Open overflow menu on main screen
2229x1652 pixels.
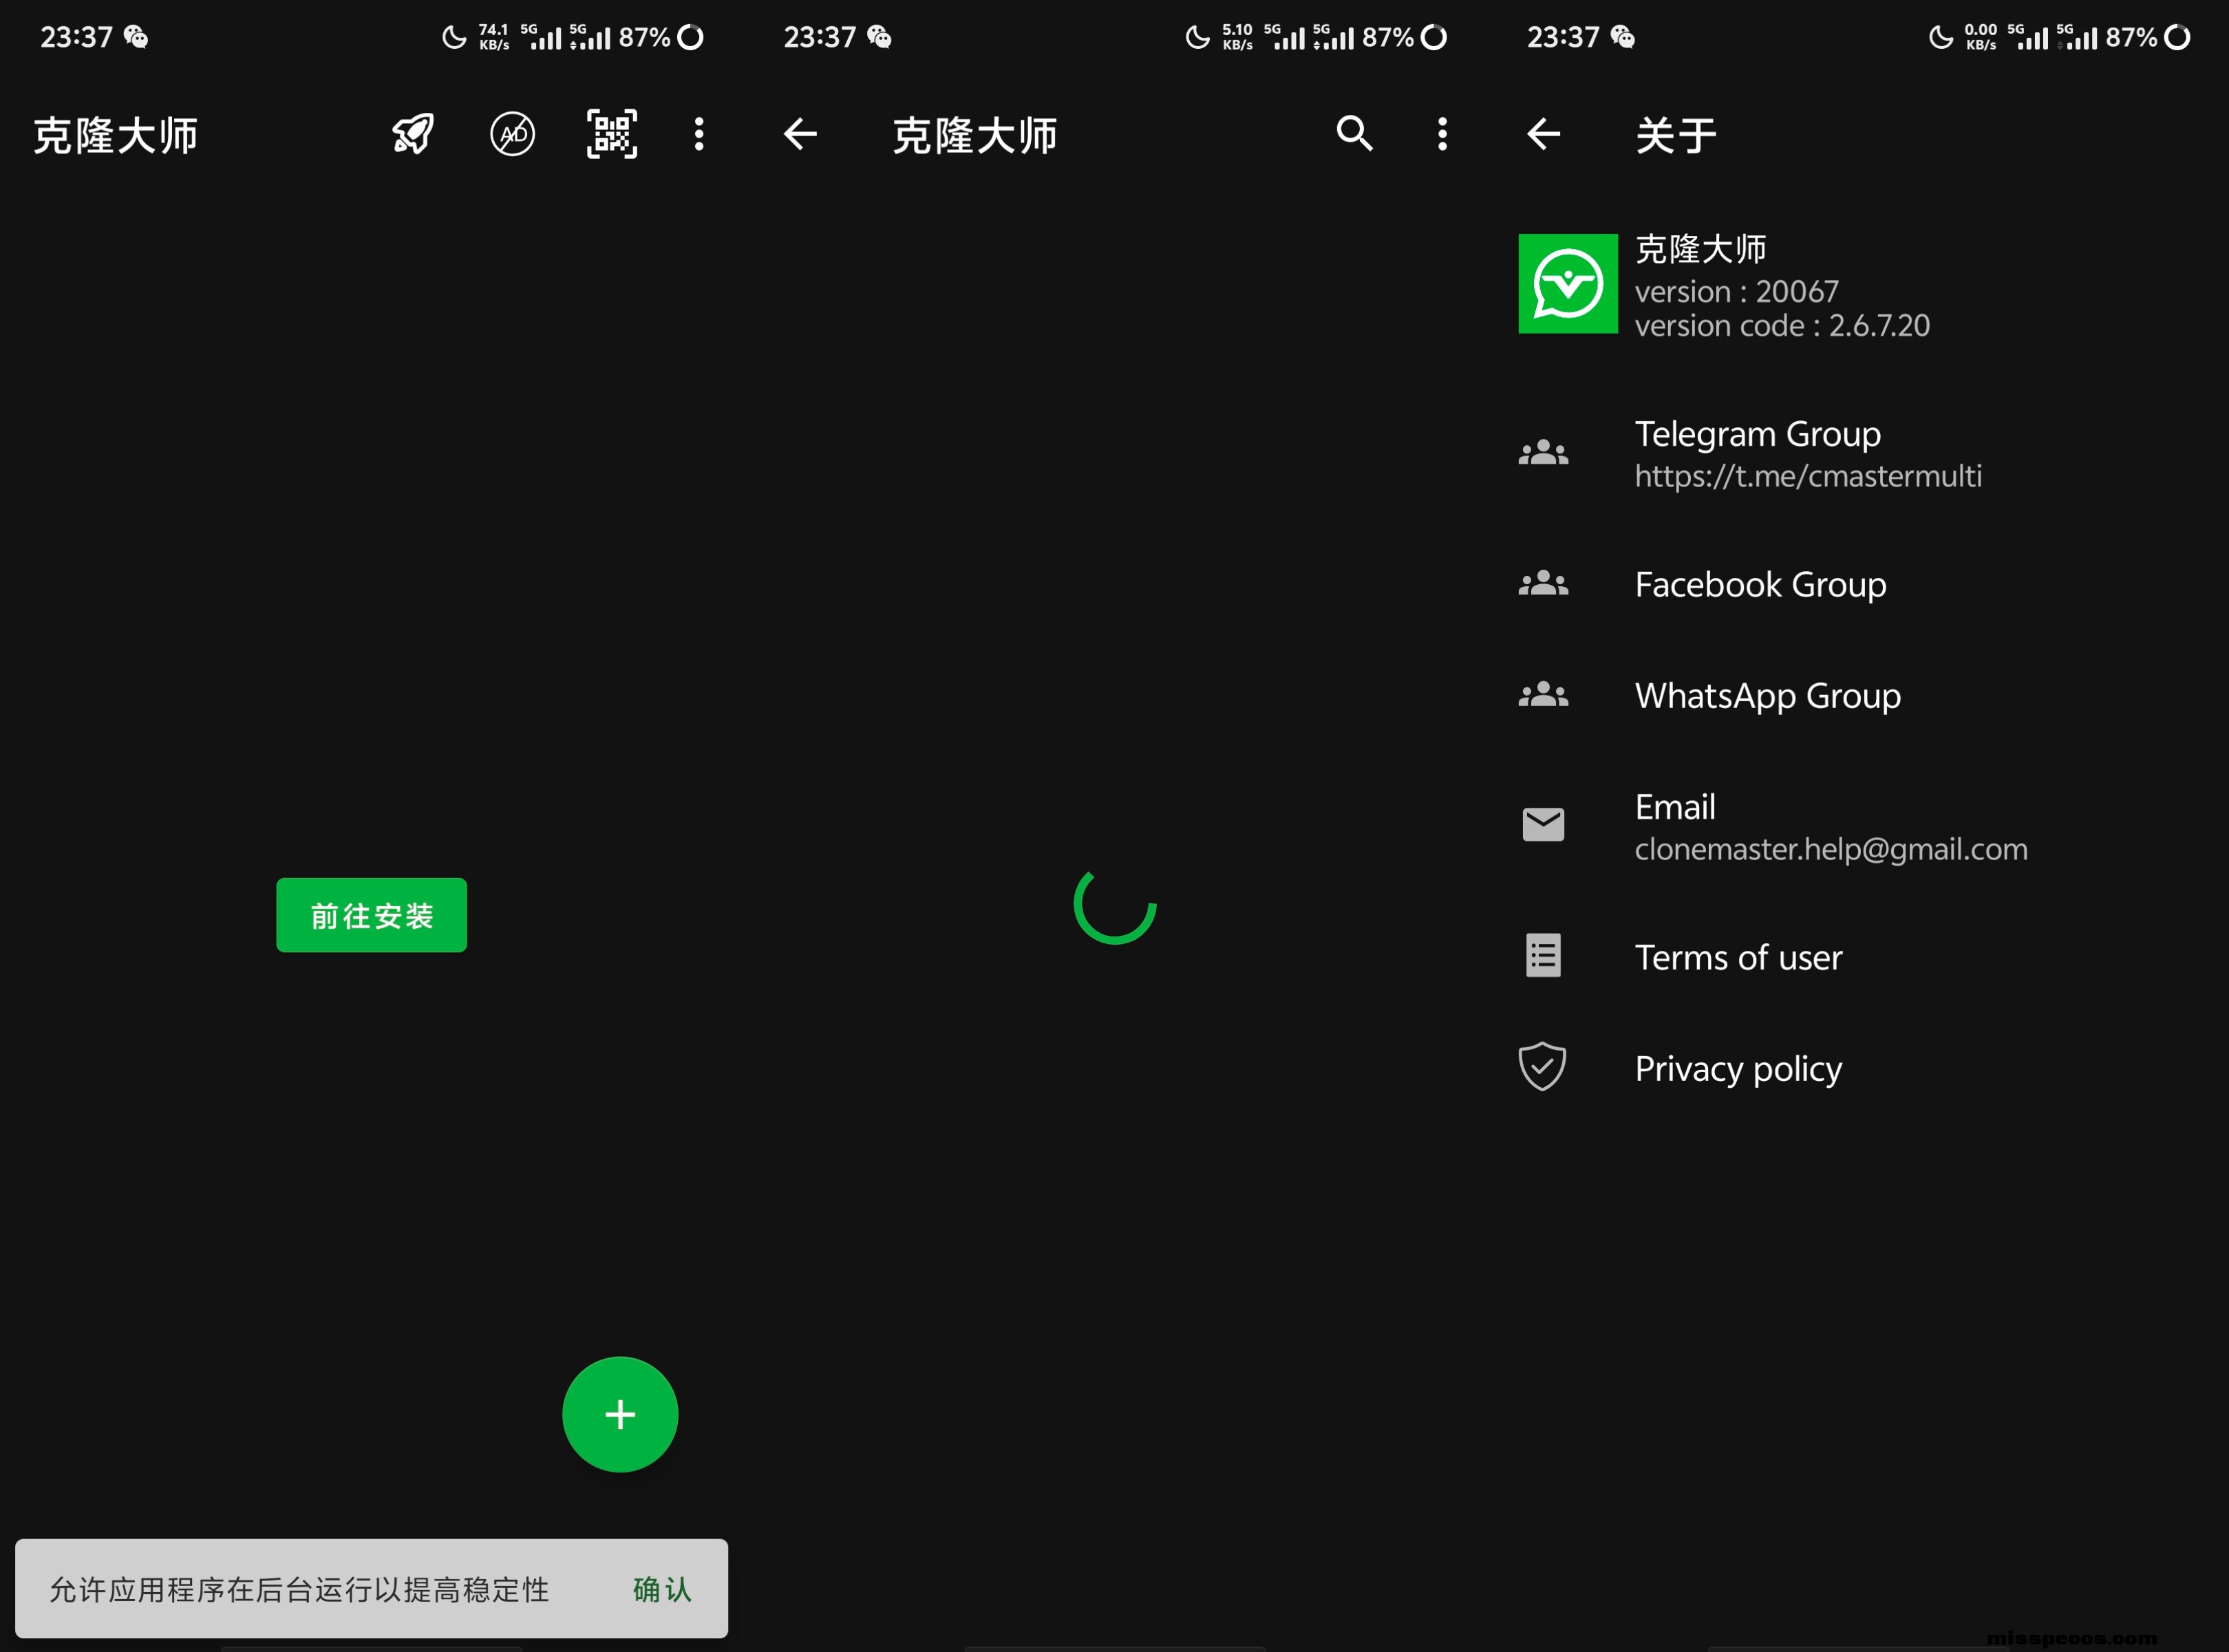coord(699,134)
